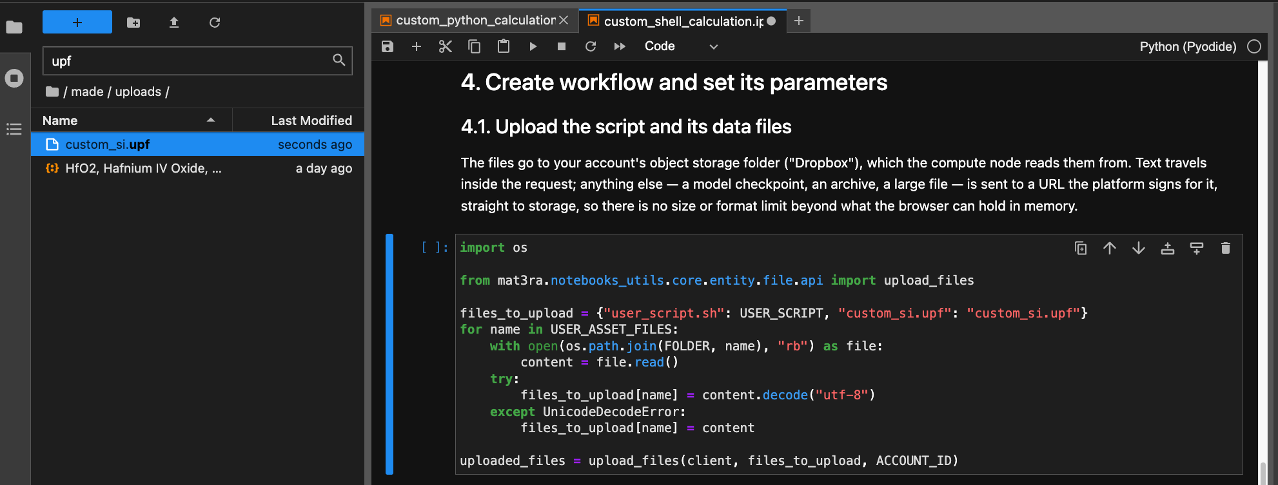Open the file browser sidebar folder icon
This screenshot has width=1278, height=485.
(x=14, y=27)
